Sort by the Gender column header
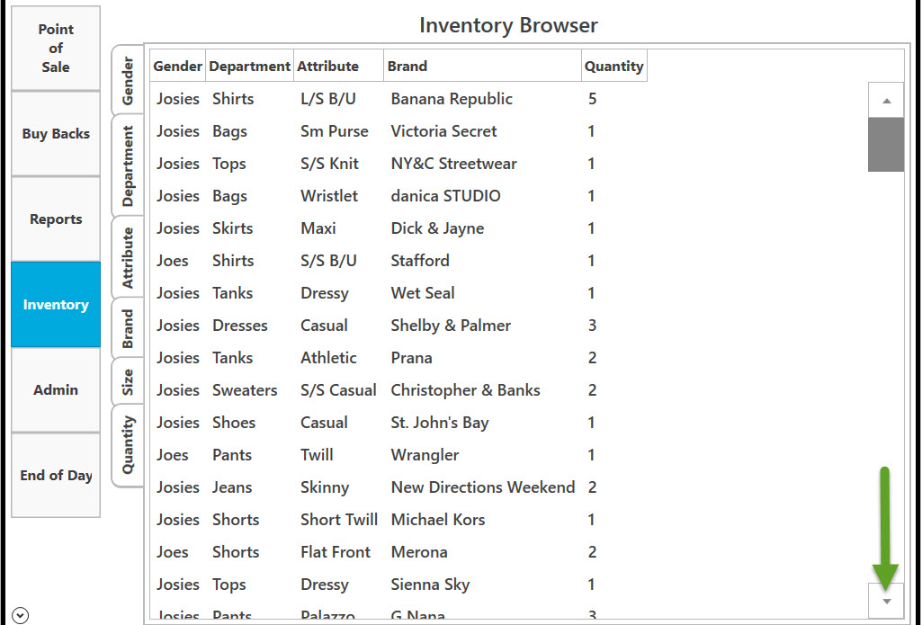922x625 pixels. click(177, 66)
